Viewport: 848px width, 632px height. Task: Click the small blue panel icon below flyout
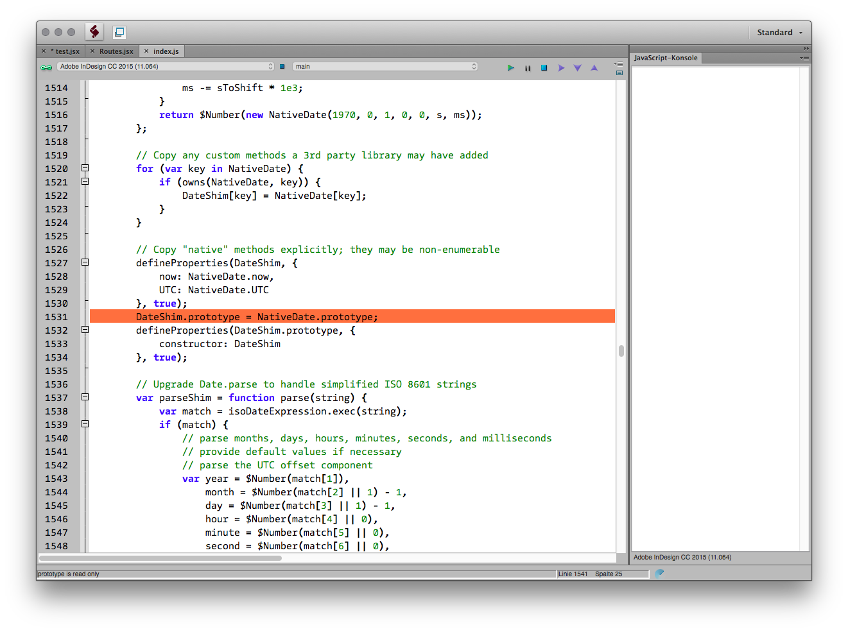coord(619,73)
